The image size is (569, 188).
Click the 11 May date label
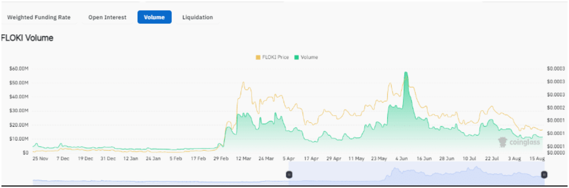pyautogui.click(x=356, y=158)
